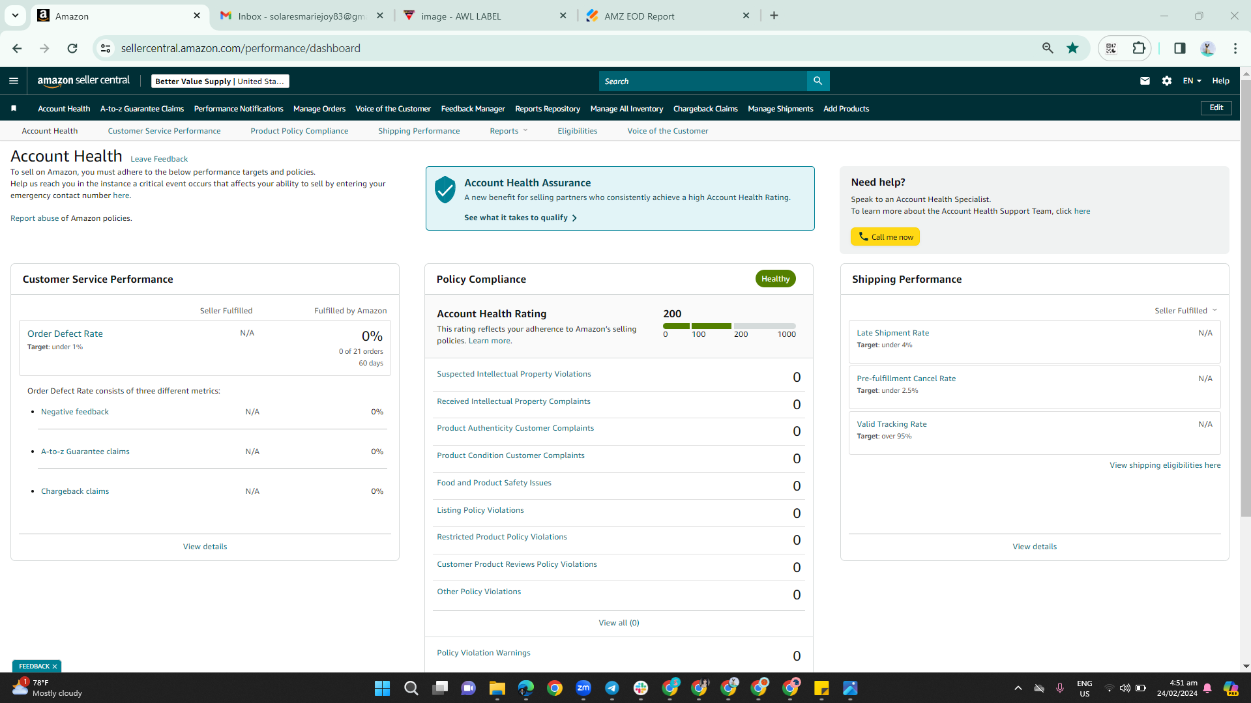
Task: Open Chrome three-dot menu
Action: click(x=1235, y=48)
